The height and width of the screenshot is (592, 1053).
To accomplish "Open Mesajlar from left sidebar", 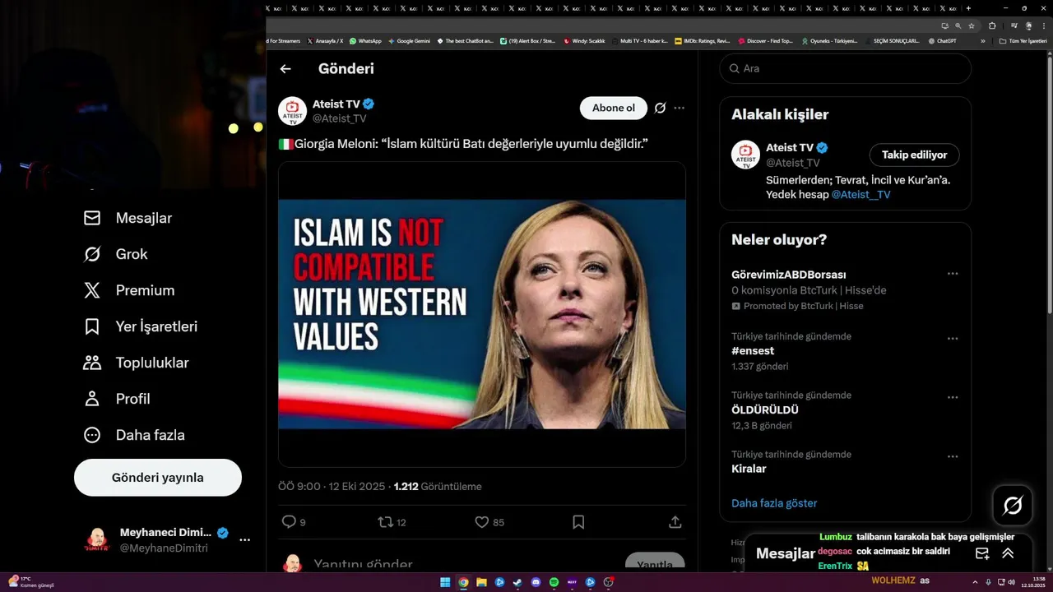I will point(128,218).
